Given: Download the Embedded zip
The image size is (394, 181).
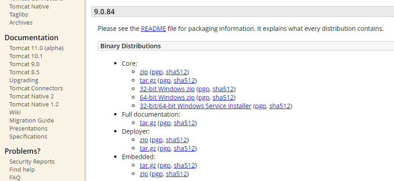Looking at the screenshot, I should (144, 174).
